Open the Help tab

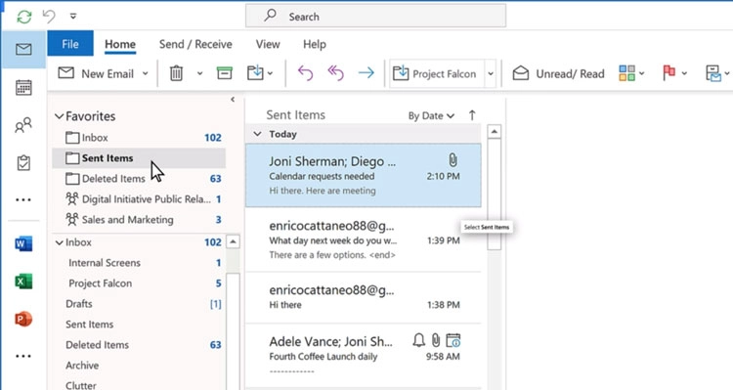point(315,44)
